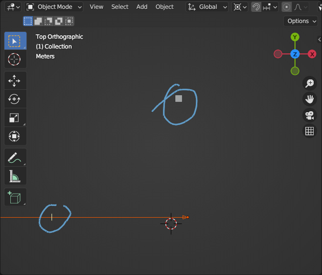
Task: Toggle camera view with camera icon
Action: click(x=309, y=115)
